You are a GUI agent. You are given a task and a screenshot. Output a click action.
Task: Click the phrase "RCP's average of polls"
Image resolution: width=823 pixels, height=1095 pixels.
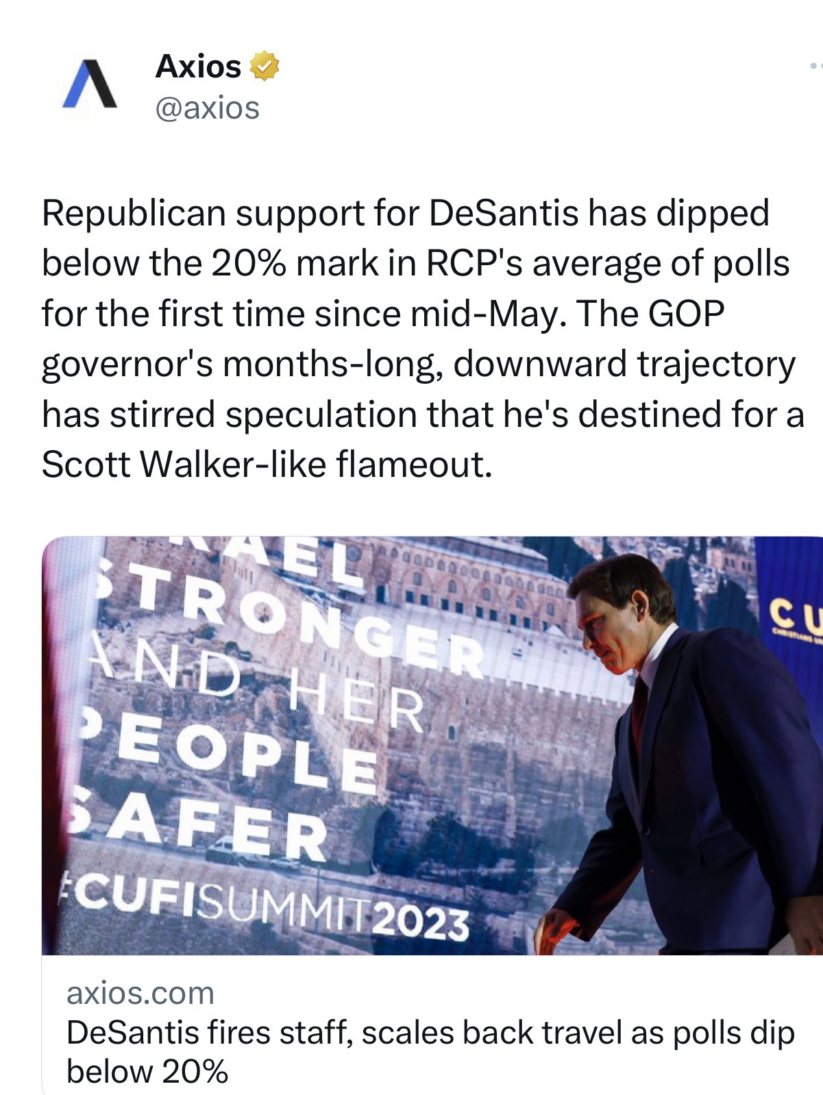pos(608,263)
